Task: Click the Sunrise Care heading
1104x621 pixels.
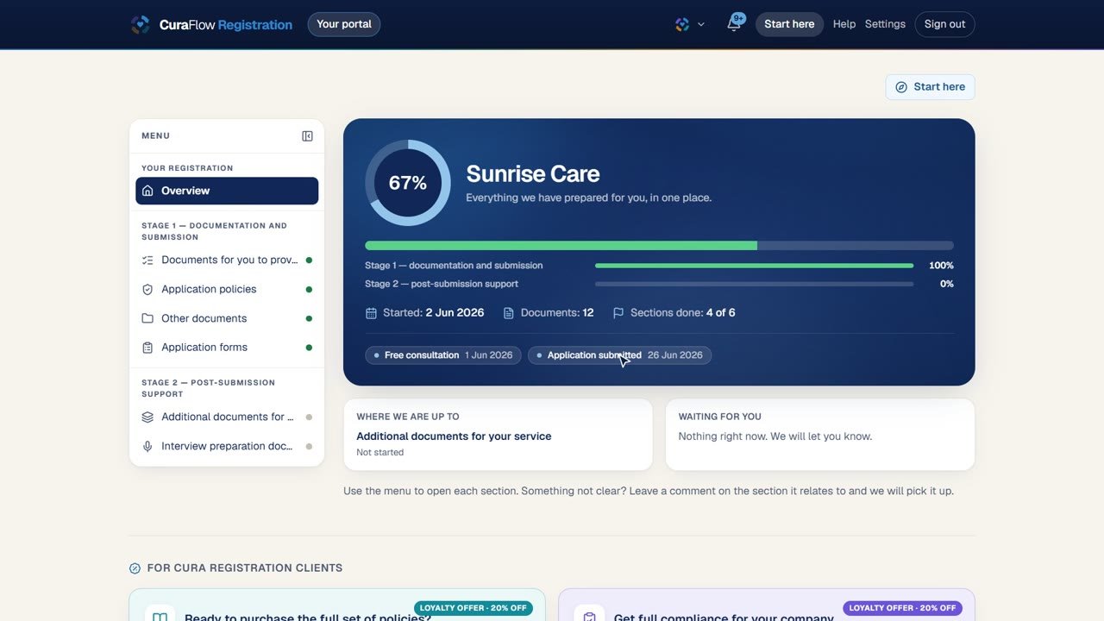Action: (533, 173)
